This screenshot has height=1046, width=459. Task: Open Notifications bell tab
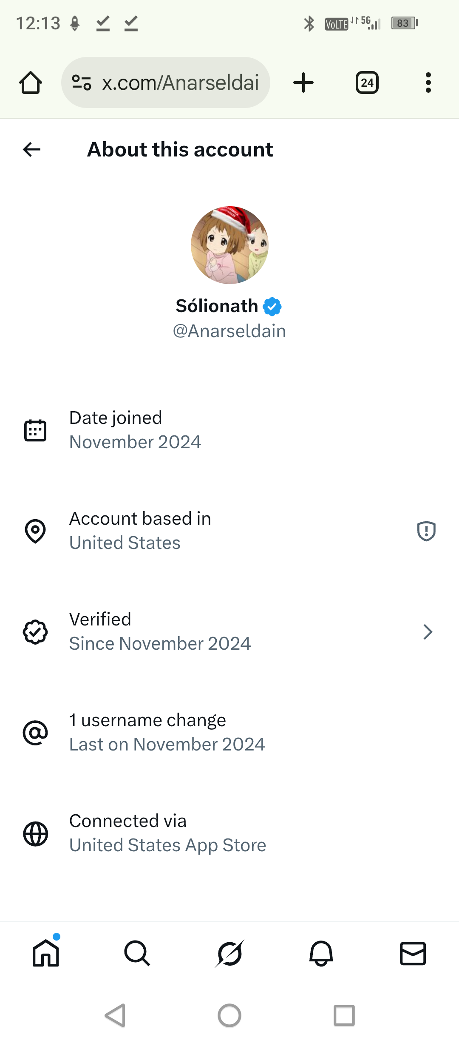point(321,953)
